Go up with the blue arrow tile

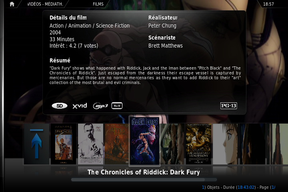37,144
